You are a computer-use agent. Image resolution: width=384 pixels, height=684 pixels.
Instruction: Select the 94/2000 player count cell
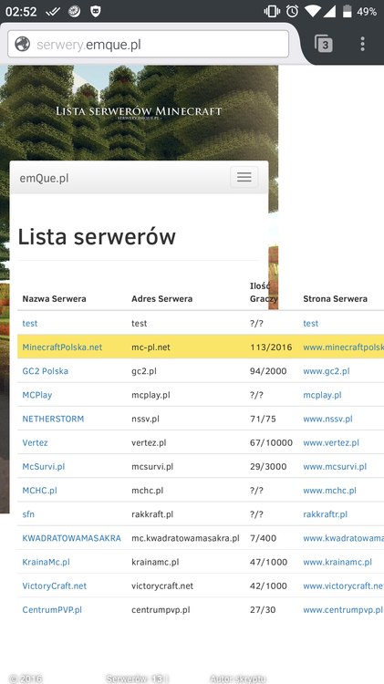pyautogui.click(x=268, y=371)
